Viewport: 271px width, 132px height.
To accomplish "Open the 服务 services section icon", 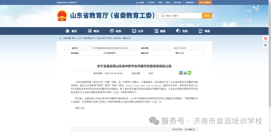I will 156,31.
